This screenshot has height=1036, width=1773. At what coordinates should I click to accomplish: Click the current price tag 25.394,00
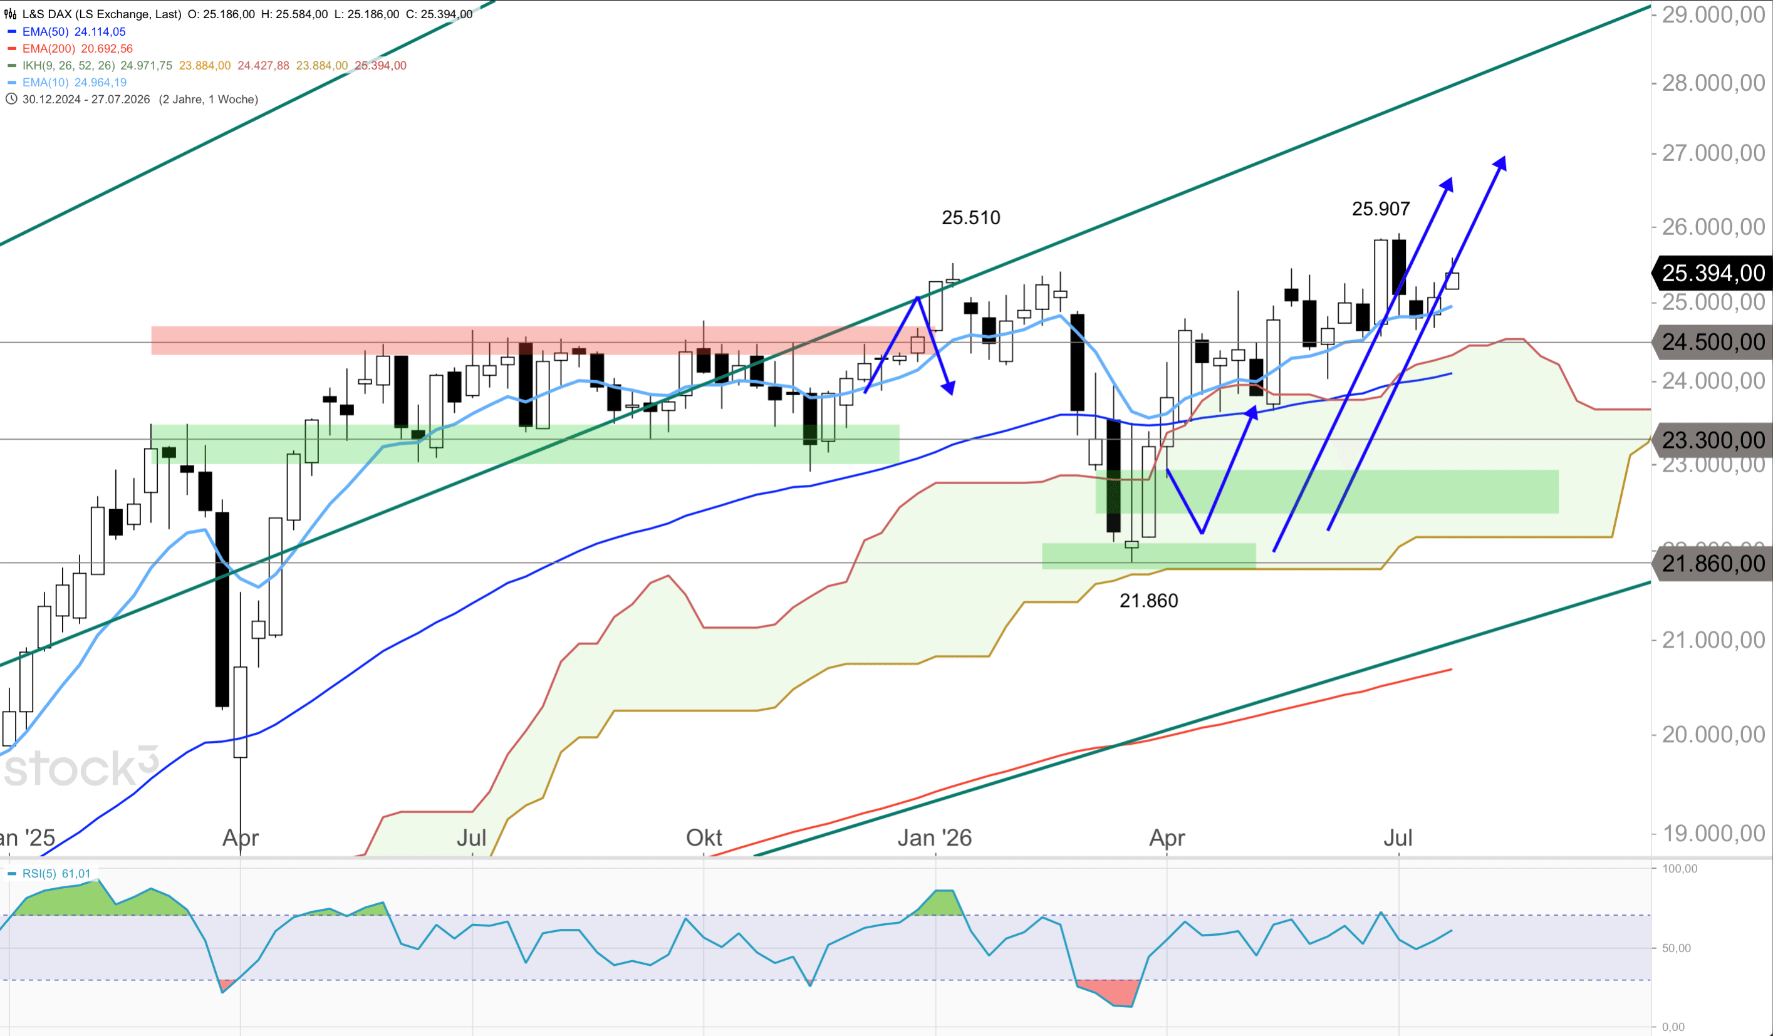1712,273
